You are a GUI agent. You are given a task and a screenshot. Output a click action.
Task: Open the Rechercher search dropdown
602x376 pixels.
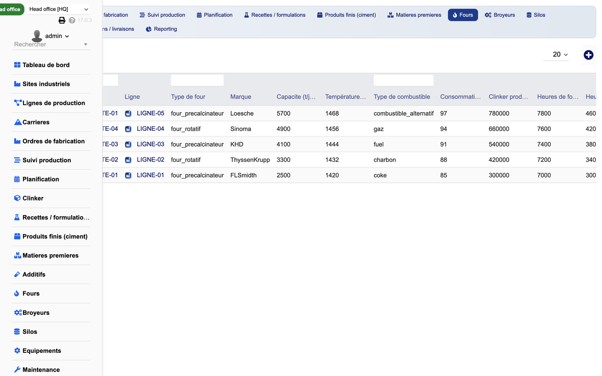coord(51,44)
